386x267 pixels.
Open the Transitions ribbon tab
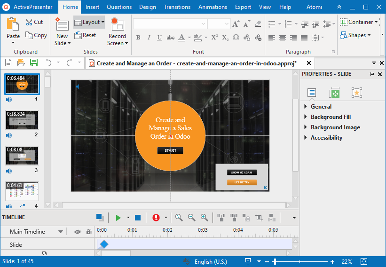click(177, 7)
